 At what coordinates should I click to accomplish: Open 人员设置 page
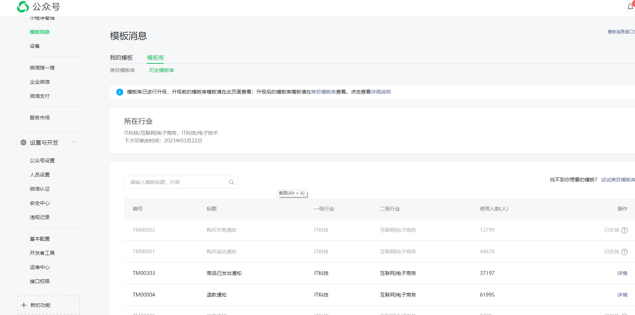pos(40,175)
